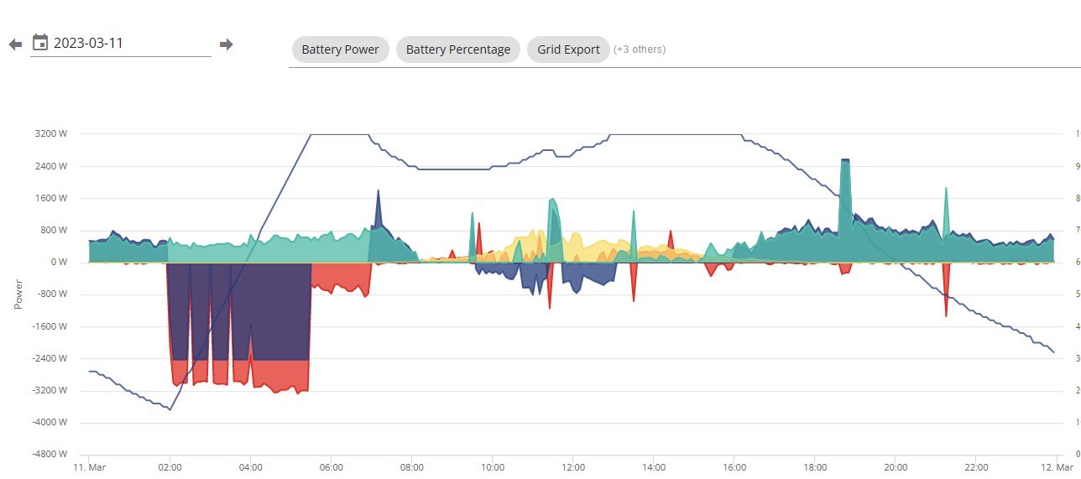The width and height of the screenshot is (1081, 479).
Task: Expand the (+3 others) series list
Action: [640, 49]
